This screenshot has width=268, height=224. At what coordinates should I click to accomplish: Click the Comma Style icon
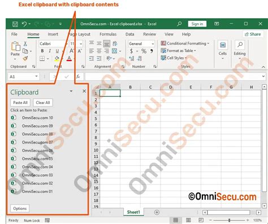click(x=152, y=51)
